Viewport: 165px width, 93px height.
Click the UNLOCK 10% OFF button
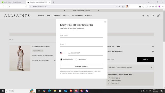[81, 66]
